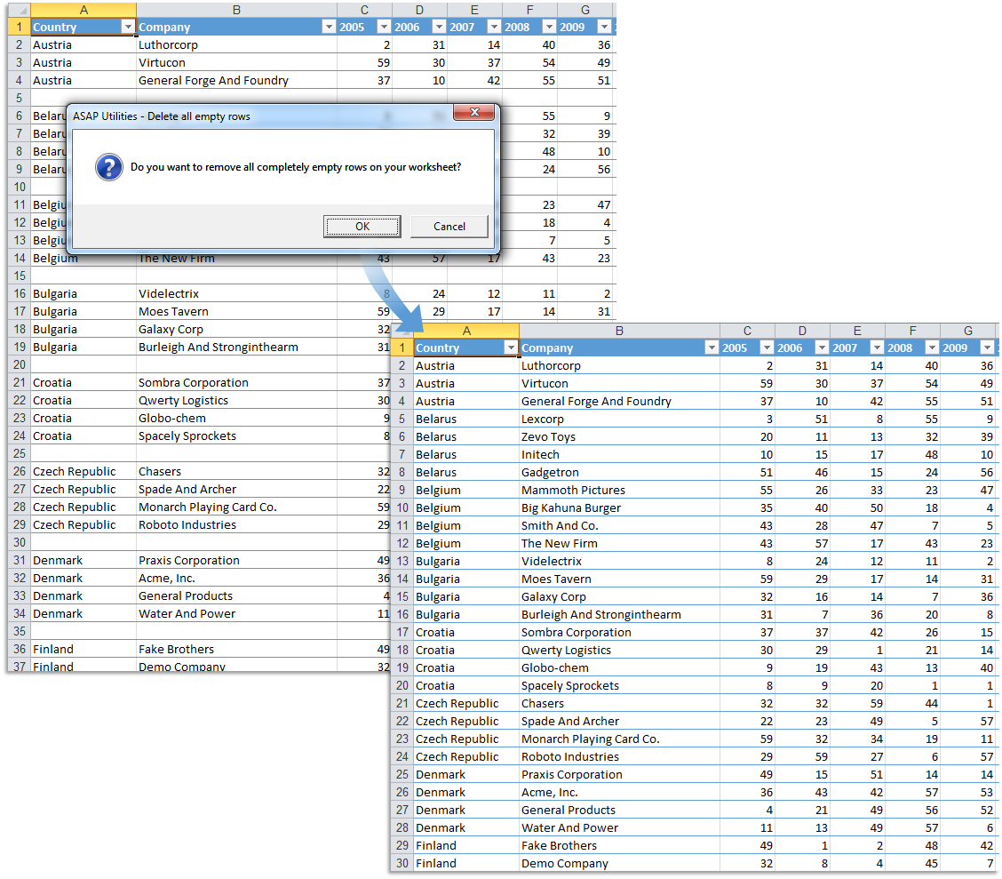This screenshot has width=1002, height=879.
Task: Click the Lexcorp cell in the bottom sheet
Action: click(619, 419)
